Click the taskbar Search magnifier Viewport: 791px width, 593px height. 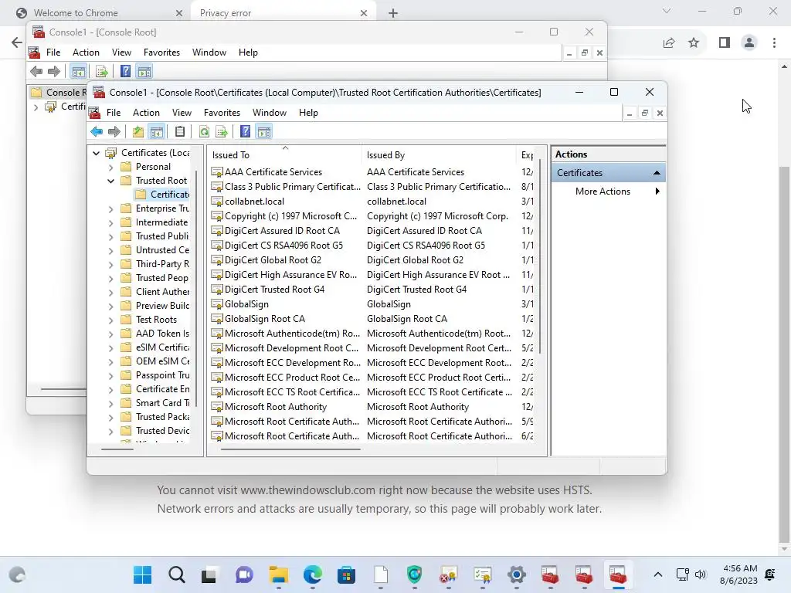177,574
